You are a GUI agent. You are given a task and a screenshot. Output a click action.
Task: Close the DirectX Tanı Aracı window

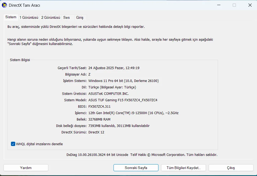(x=250, y=5)
